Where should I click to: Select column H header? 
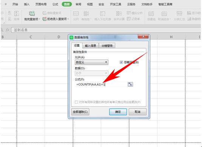click(171, 37)
